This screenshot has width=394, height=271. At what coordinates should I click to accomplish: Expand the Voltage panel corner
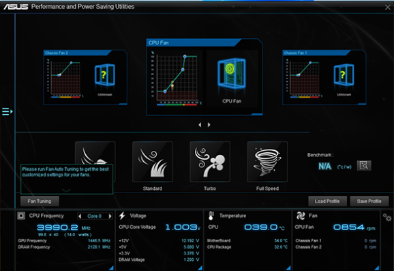[x=200, y=268]
